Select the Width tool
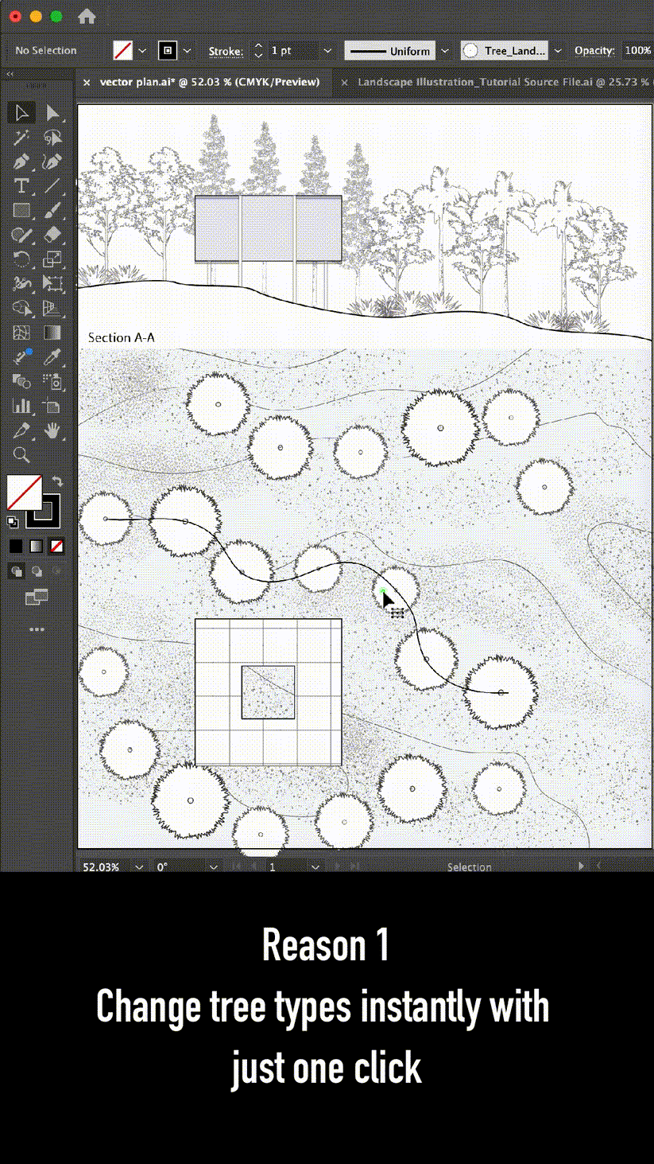This screenshot has height=1164, width=654. pos(21,284)
